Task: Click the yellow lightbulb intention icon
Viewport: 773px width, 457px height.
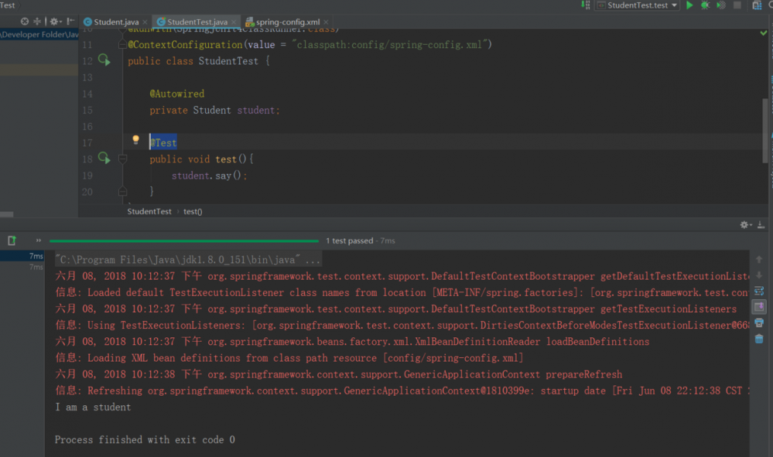Action: coord(135,141)
